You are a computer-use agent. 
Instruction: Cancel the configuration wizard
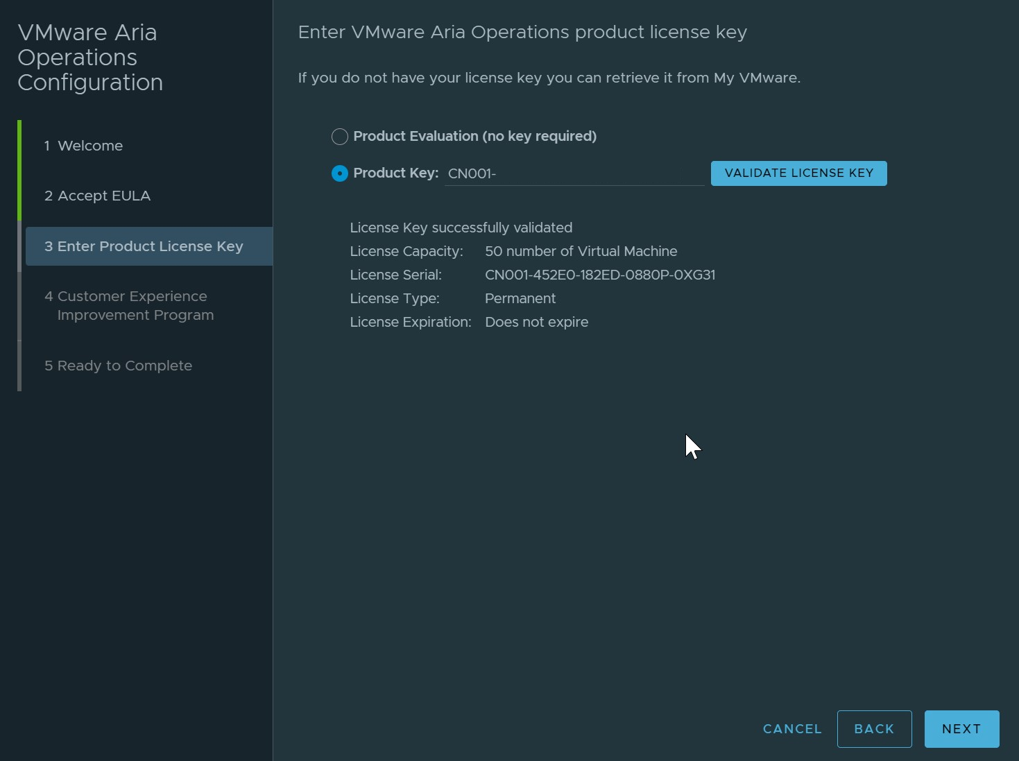coord(792,729)
